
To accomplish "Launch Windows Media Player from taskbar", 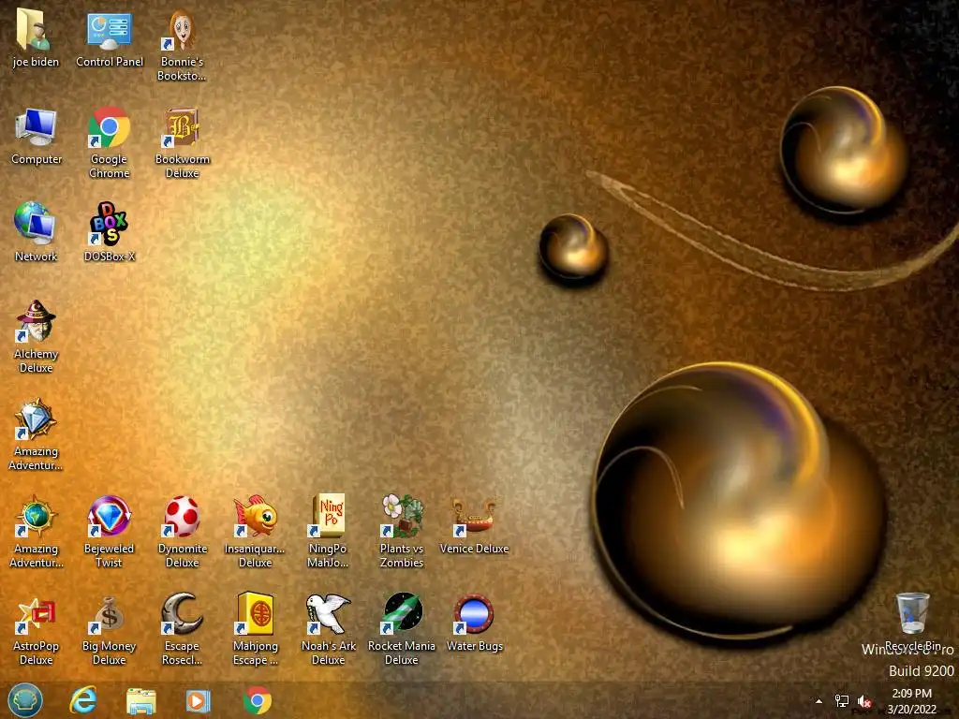I will pos(199,700).
